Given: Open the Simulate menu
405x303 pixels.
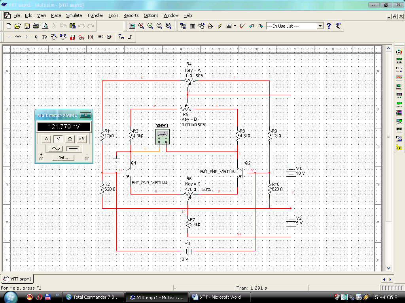Looking at the screenshot, I should pyautogui.click(x=74, y=15).
